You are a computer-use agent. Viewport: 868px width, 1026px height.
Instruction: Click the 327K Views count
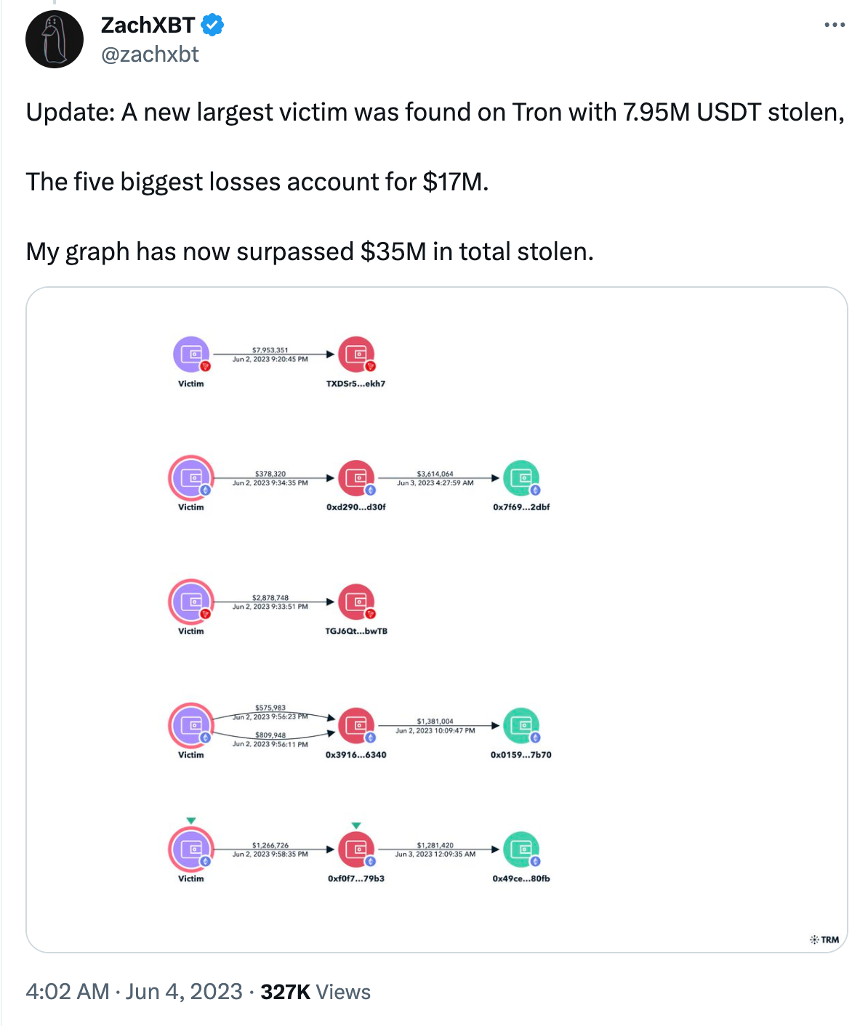pos(316,992)
